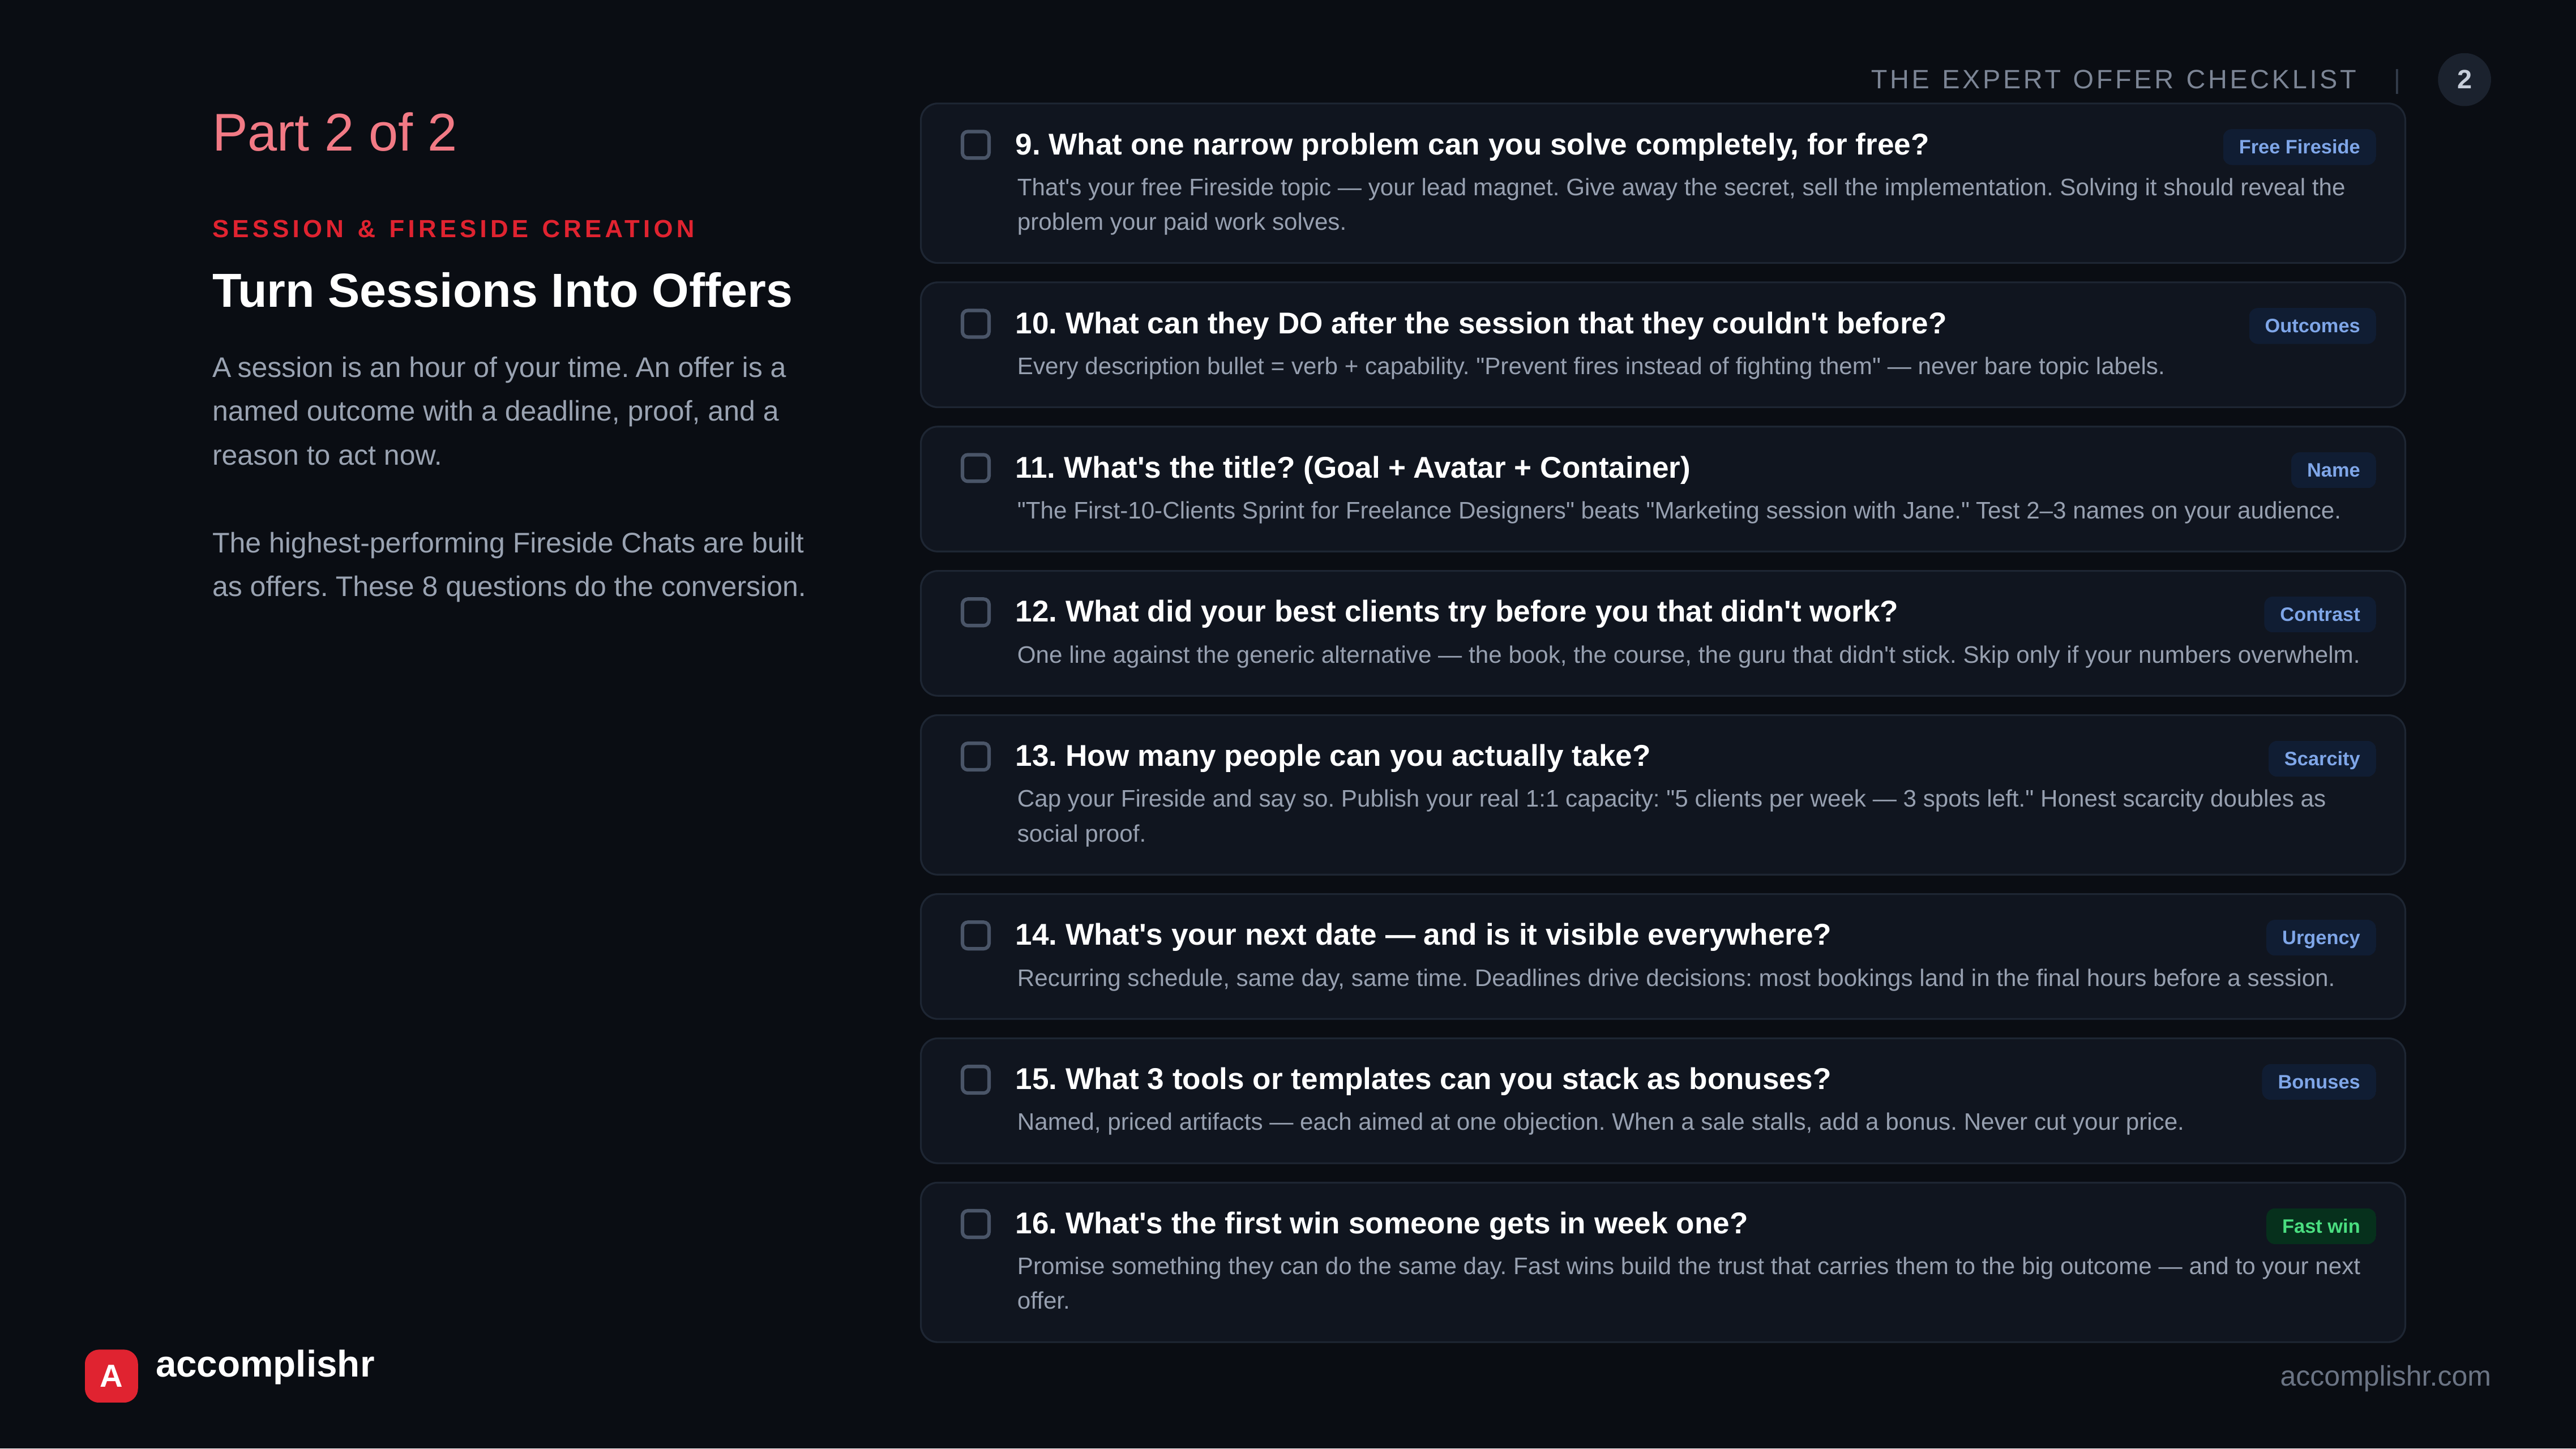The height and width of the screenshot is (1449, 2576).
Task: Tick the checkbox beside question 10
Action: coord(975,324)
